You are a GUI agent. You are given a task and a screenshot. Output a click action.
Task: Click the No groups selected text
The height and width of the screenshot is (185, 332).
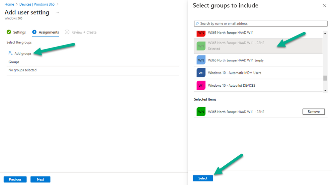(23, 70)
